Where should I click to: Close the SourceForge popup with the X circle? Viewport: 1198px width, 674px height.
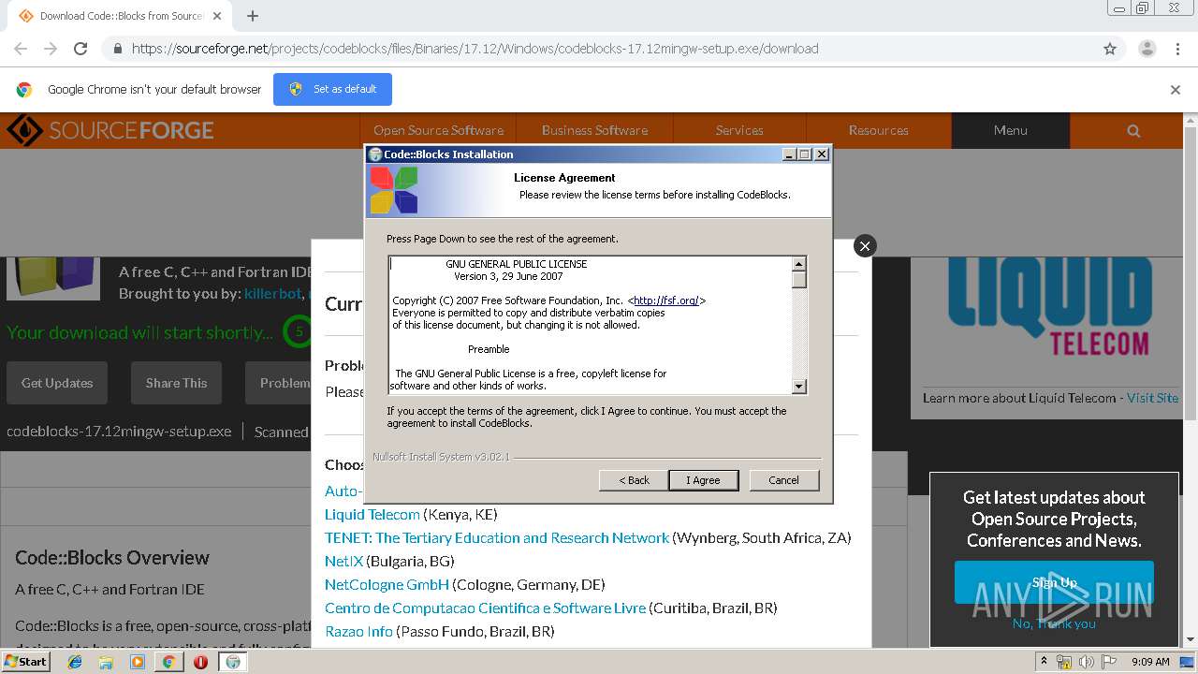(865, 245)
